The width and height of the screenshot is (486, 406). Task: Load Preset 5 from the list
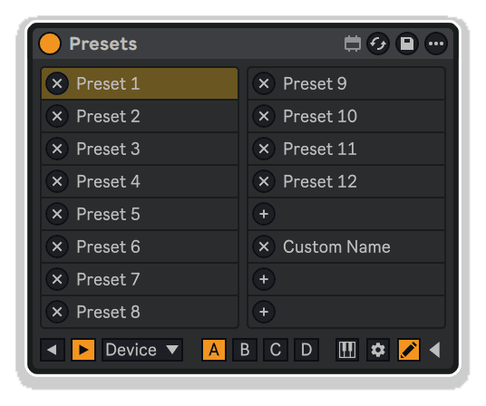pyautogui.click(x=140, y=214)
